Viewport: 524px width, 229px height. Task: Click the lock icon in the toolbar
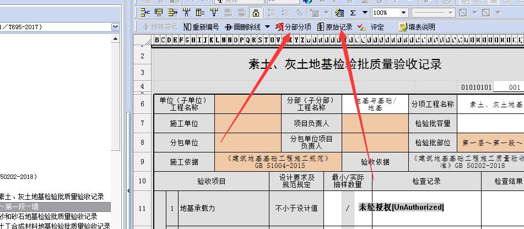click(x=256, y=13)
